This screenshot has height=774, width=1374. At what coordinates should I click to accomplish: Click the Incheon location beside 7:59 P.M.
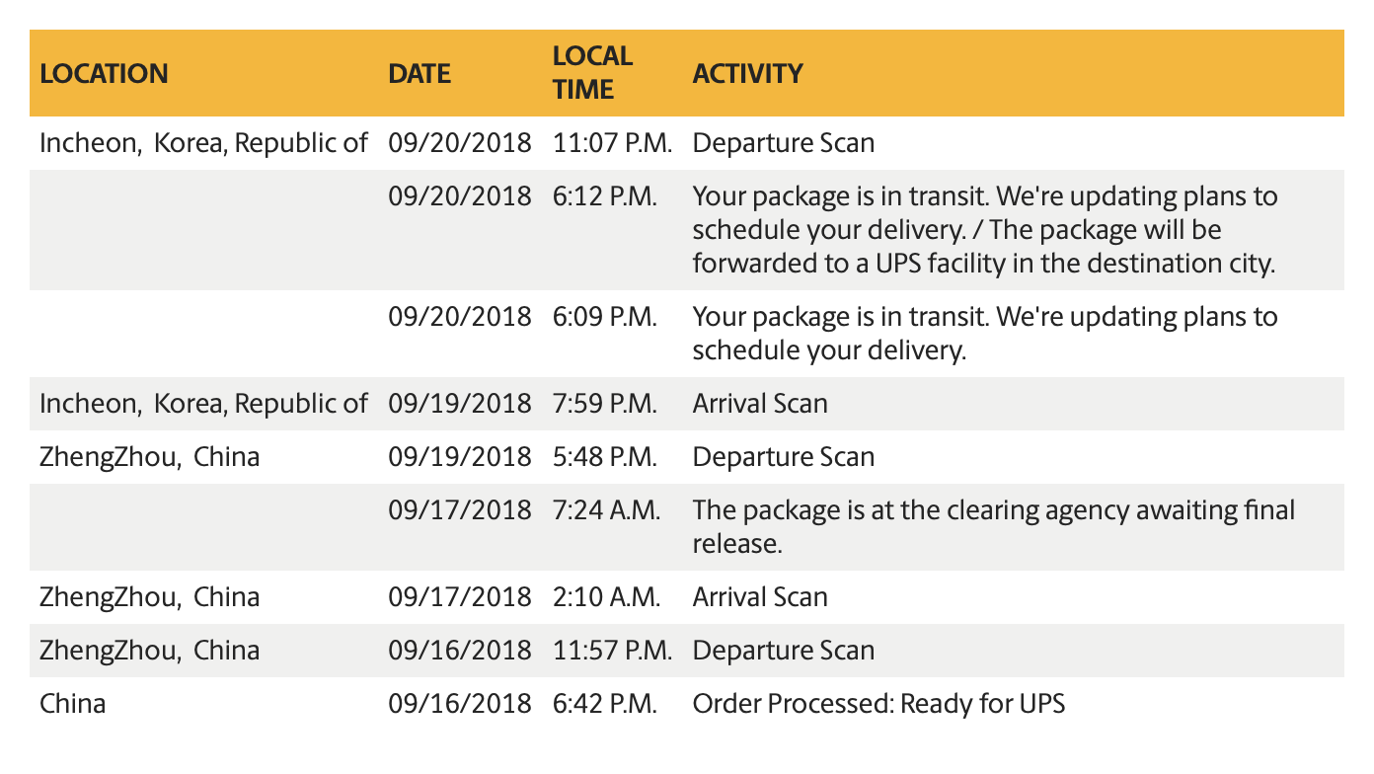(x=203, y=404)
